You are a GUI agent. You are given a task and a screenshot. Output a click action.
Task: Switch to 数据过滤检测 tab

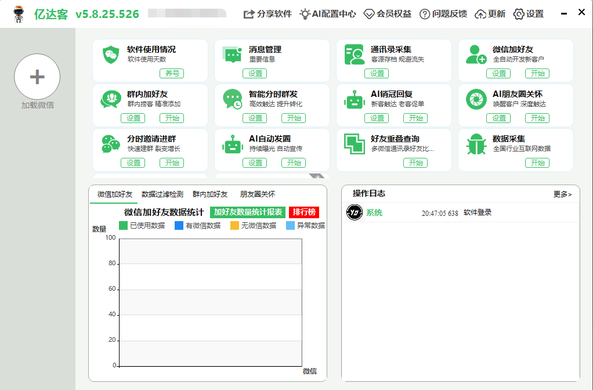[x=162, y=194]
